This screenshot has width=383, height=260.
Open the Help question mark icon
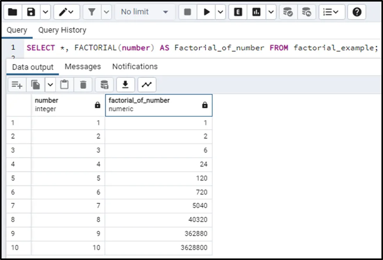click(x=356, y=12)
